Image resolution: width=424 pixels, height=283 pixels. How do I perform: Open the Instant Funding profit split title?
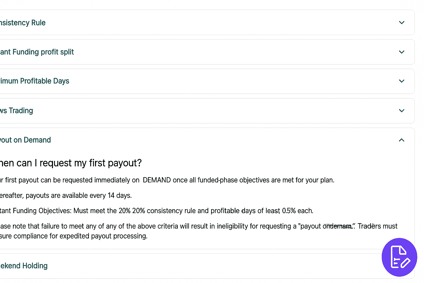pos(37,52)
